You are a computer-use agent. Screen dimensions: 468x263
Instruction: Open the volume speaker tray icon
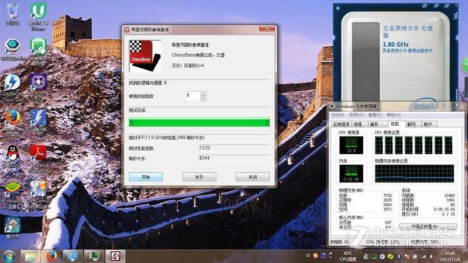432,257
